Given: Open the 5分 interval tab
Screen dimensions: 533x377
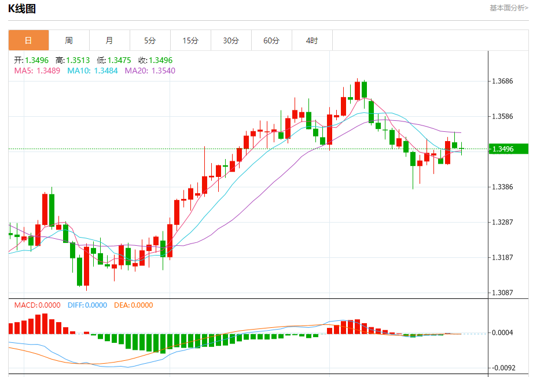Looking at the screenshot, I should pos(150,40).
